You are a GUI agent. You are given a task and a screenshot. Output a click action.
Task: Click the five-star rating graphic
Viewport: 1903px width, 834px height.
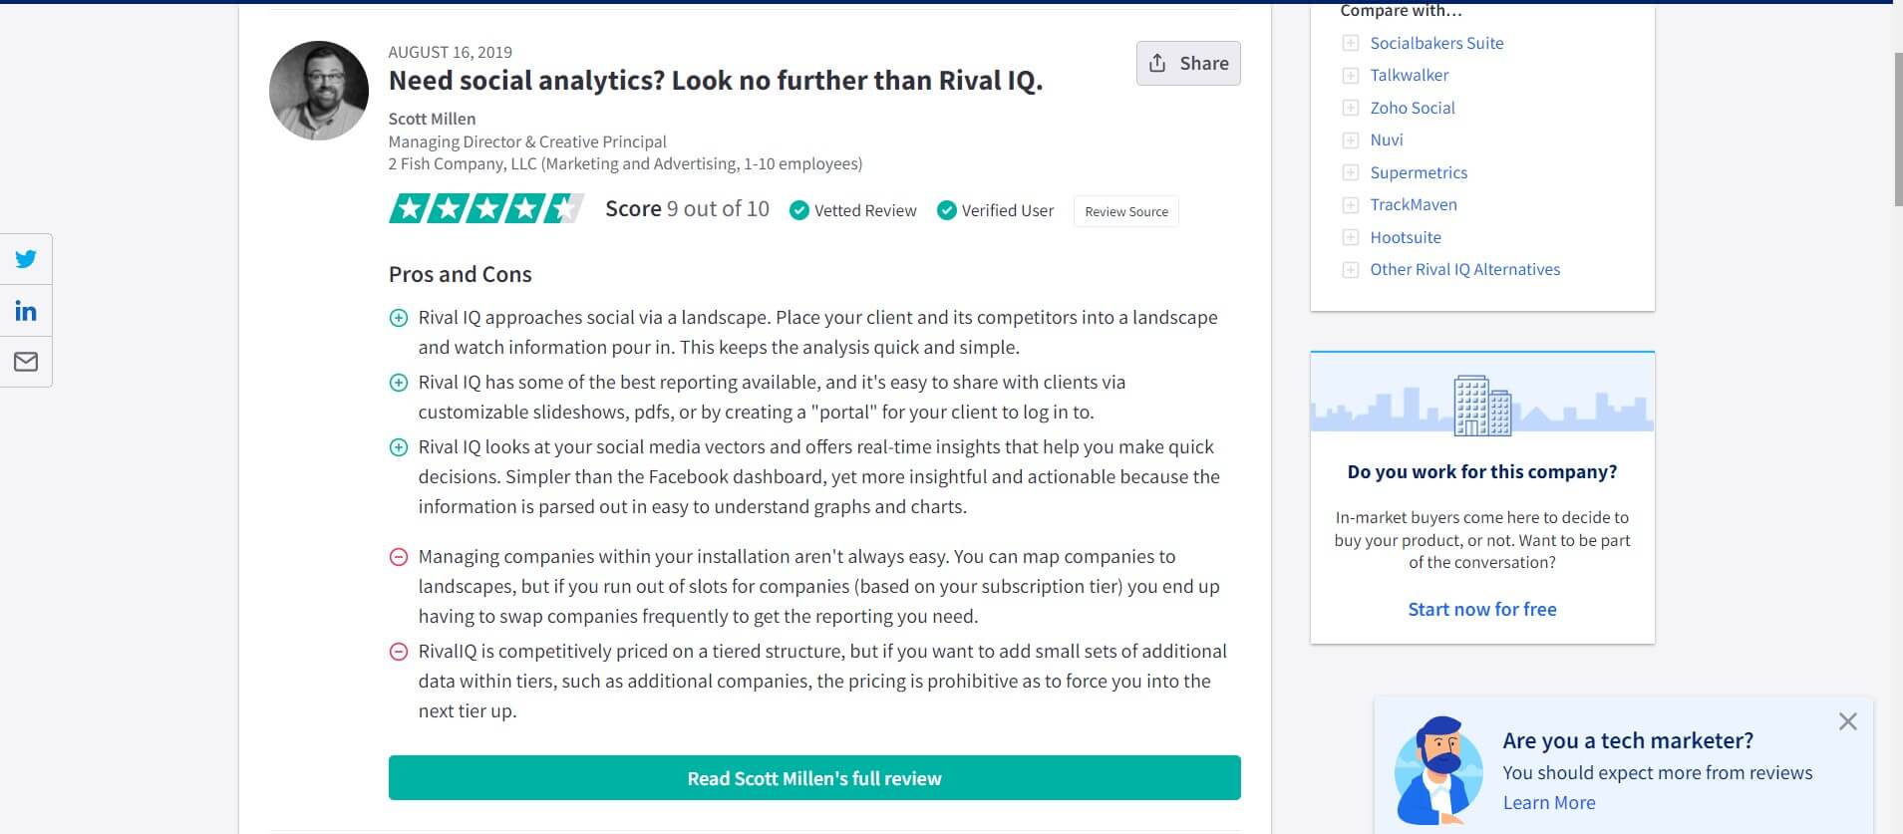485,208
